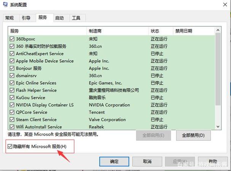Close the 系统配置 dialog
Image resolution: width=231 pixels, height=171 pixels.
(225, 5)
